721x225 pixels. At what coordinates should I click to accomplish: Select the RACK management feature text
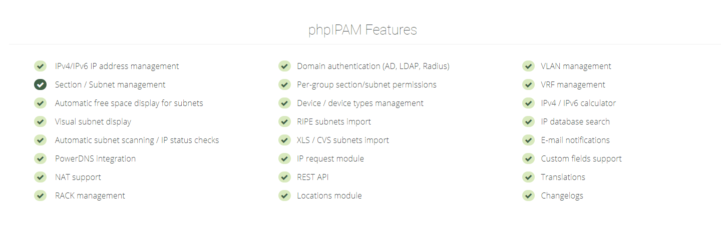(90, 195)
